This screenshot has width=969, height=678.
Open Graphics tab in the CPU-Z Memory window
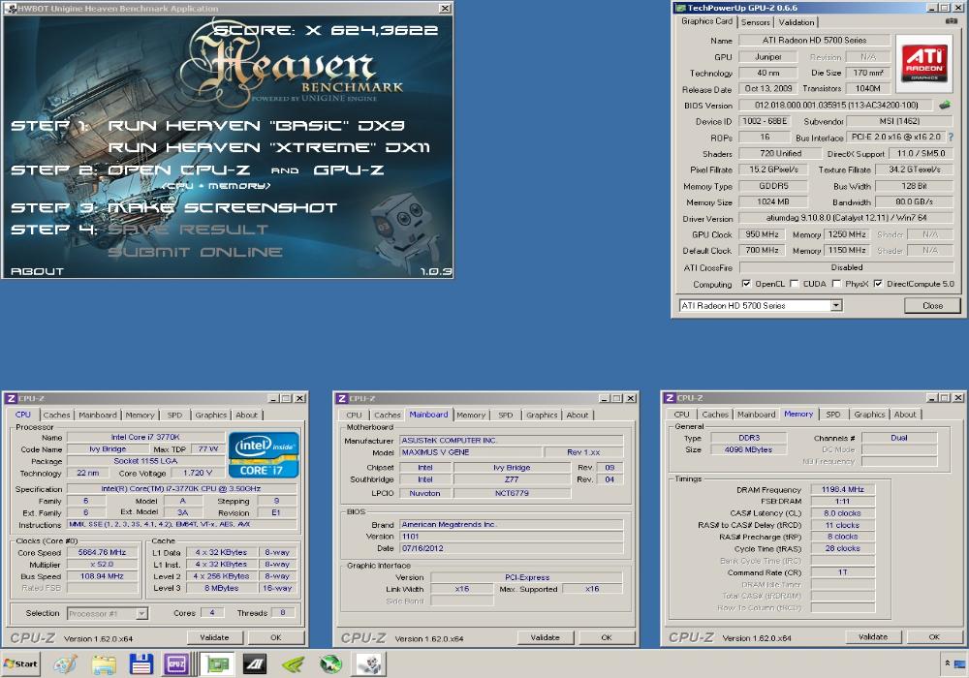(869, 415)
